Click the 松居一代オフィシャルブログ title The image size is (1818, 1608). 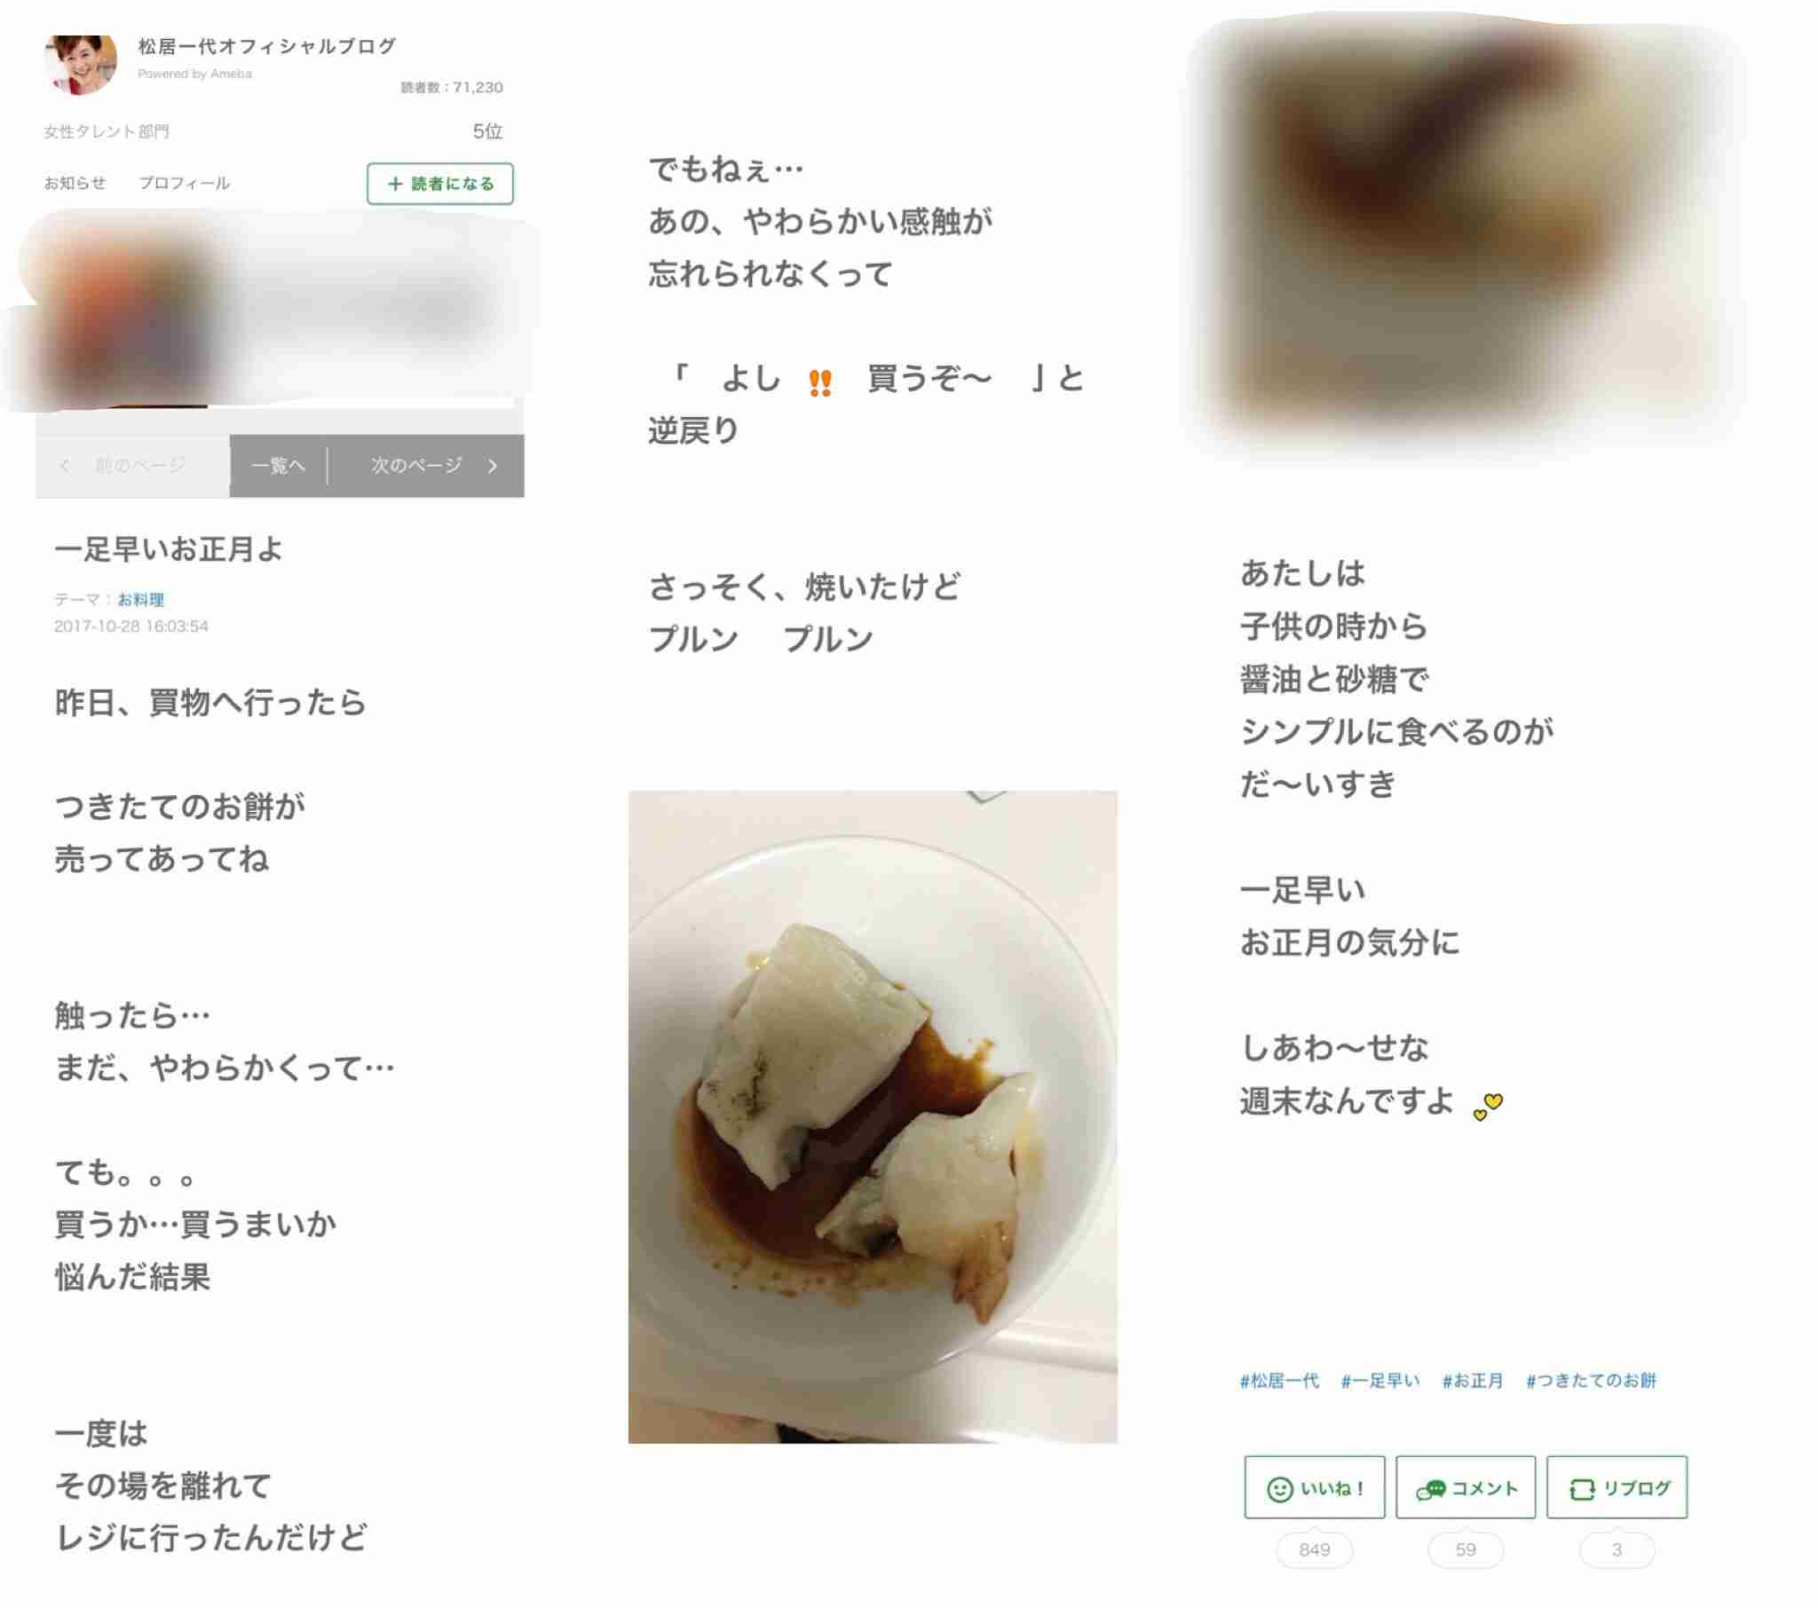point(267,45)
